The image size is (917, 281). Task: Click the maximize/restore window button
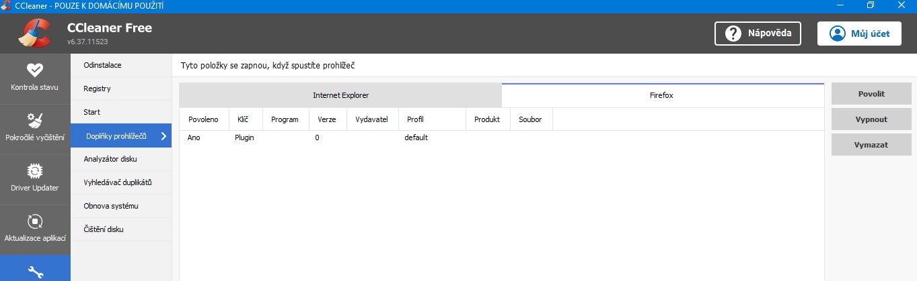[871, 5]
